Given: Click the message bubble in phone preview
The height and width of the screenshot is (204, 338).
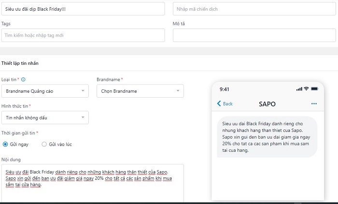Looking at the screenshot, I should tap(265, 137).
